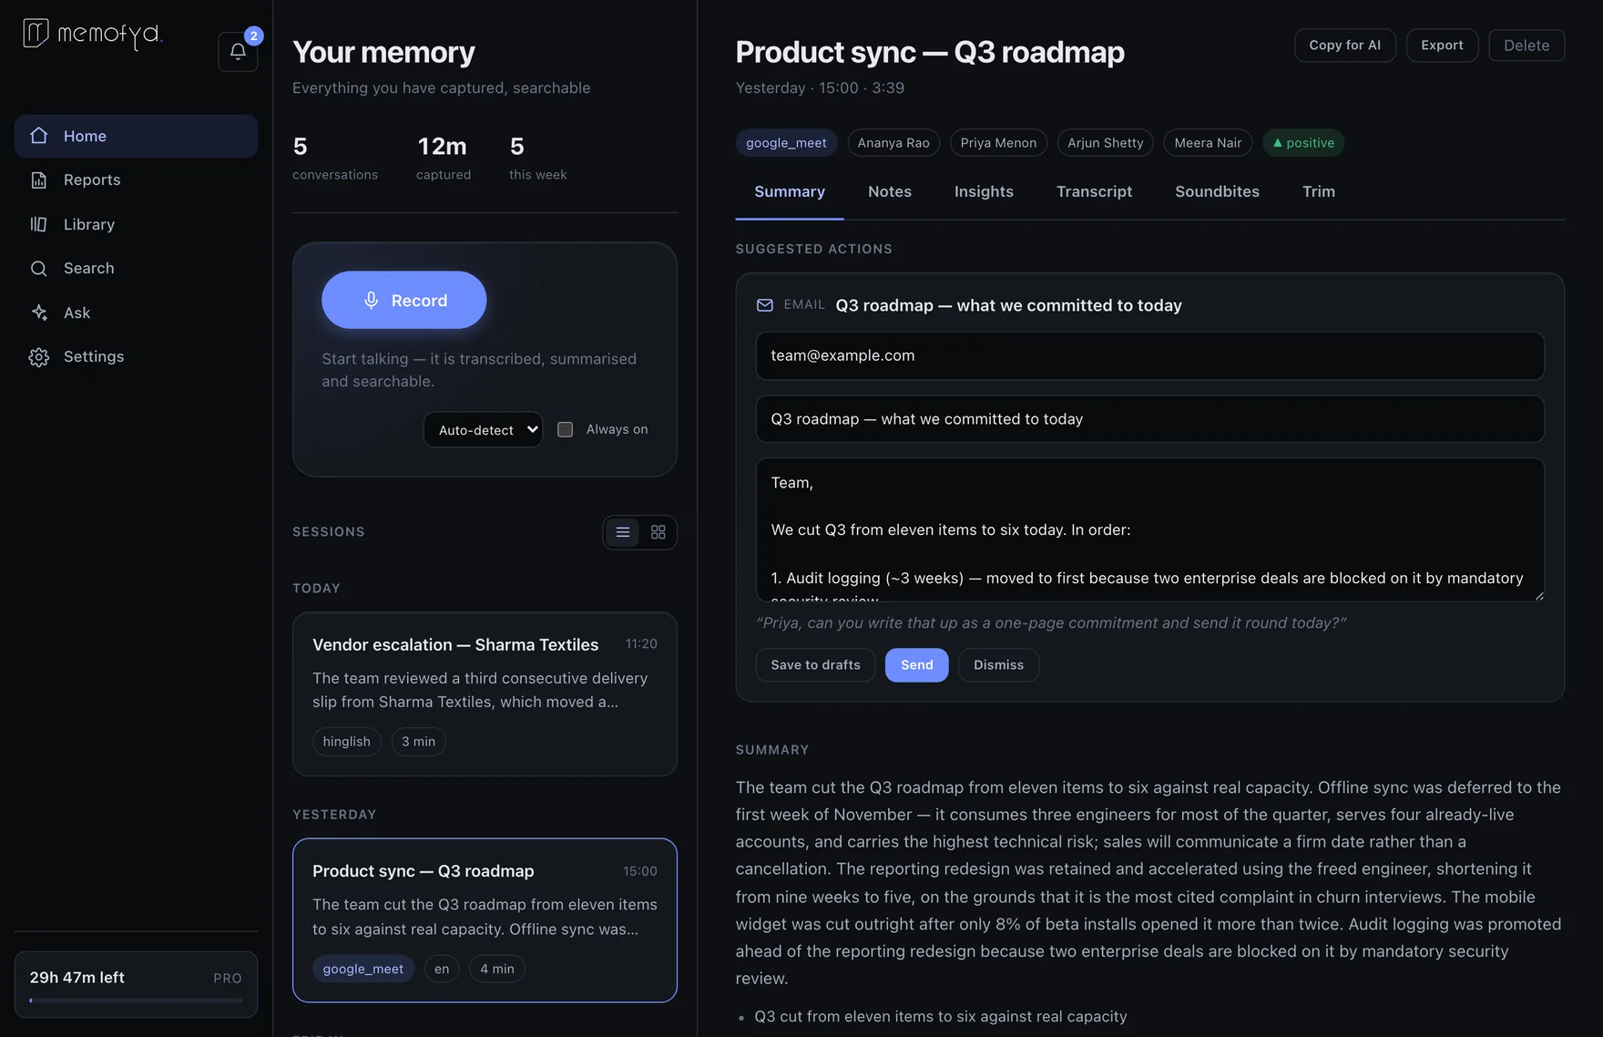Viewport: 1603px width, 1037px height.
Task: Click the Library books icon
Action: [x=38, y=224]
